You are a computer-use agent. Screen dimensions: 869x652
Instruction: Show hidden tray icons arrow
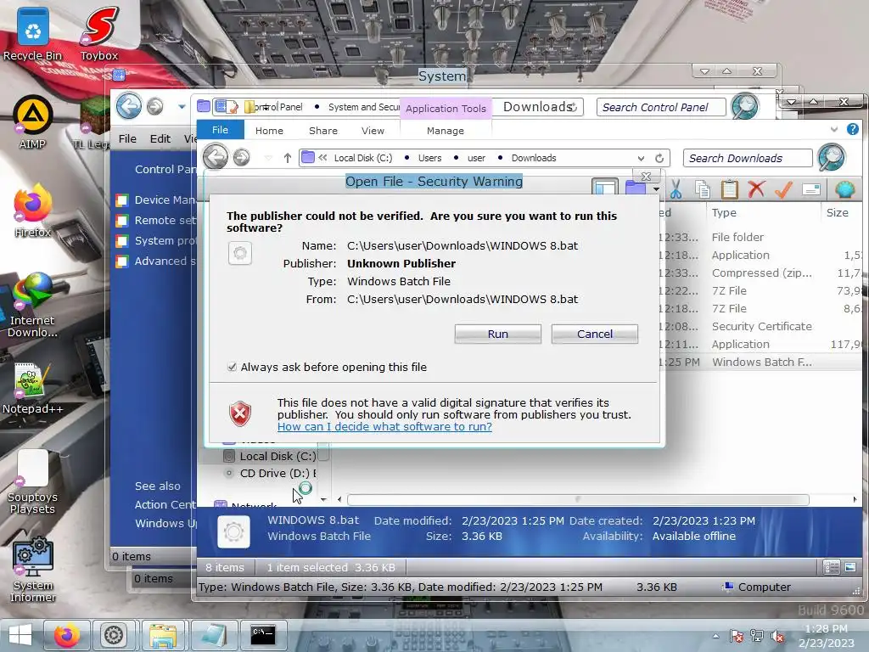(716, 636)
